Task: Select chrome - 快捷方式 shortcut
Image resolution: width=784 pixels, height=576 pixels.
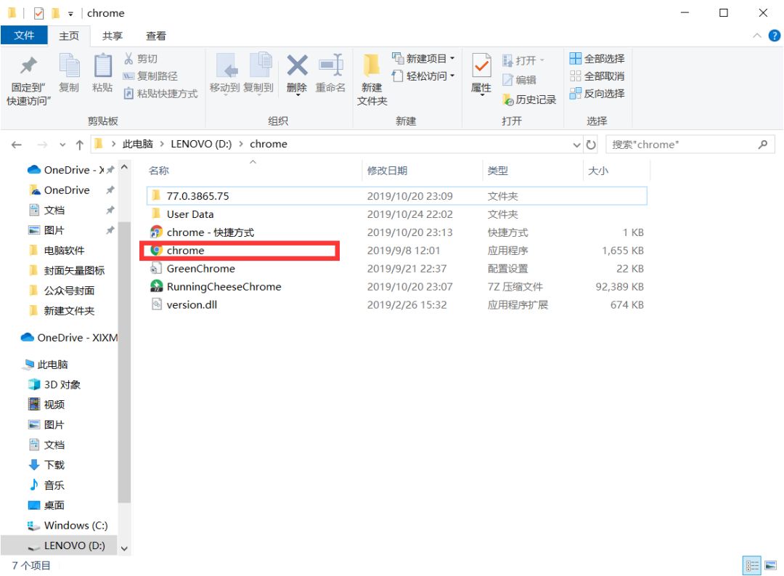Action: [396, 232]
